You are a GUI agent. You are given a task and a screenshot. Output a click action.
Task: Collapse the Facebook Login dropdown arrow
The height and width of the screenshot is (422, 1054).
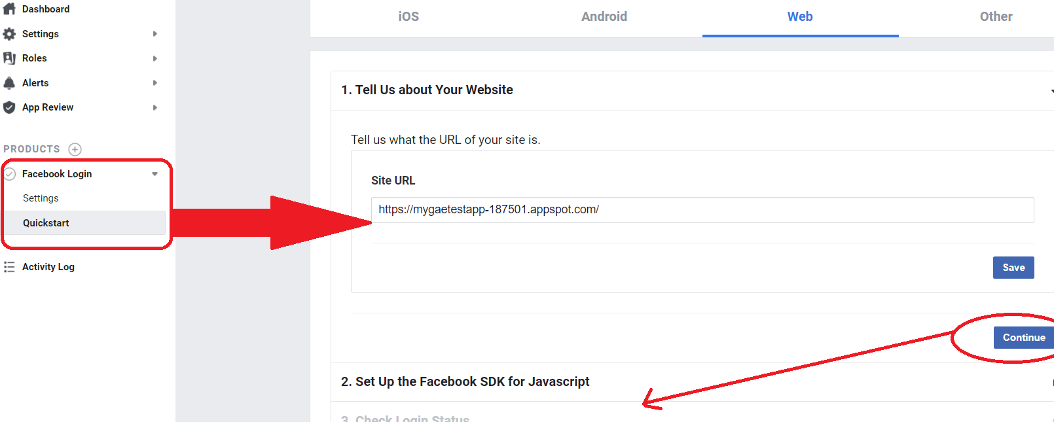[x=155, y=174]
